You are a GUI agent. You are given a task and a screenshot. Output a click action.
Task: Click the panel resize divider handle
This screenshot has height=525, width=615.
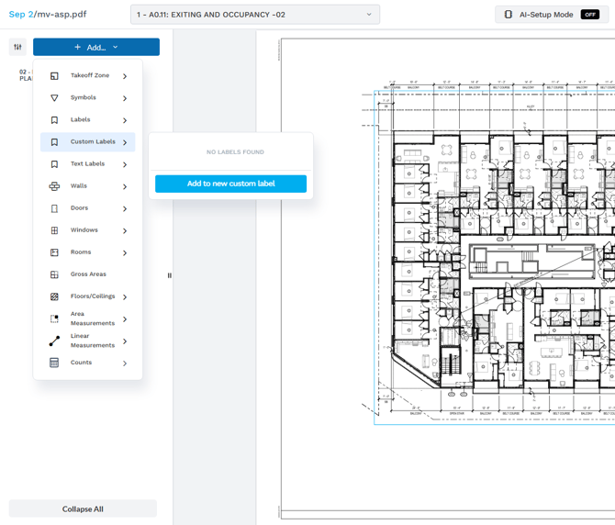point(169,275)
